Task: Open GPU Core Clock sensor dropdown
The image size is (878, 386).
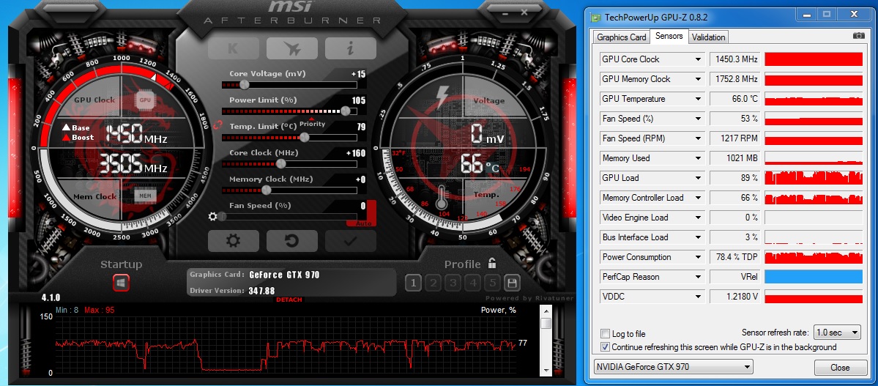Action: (x=699, y=59)
